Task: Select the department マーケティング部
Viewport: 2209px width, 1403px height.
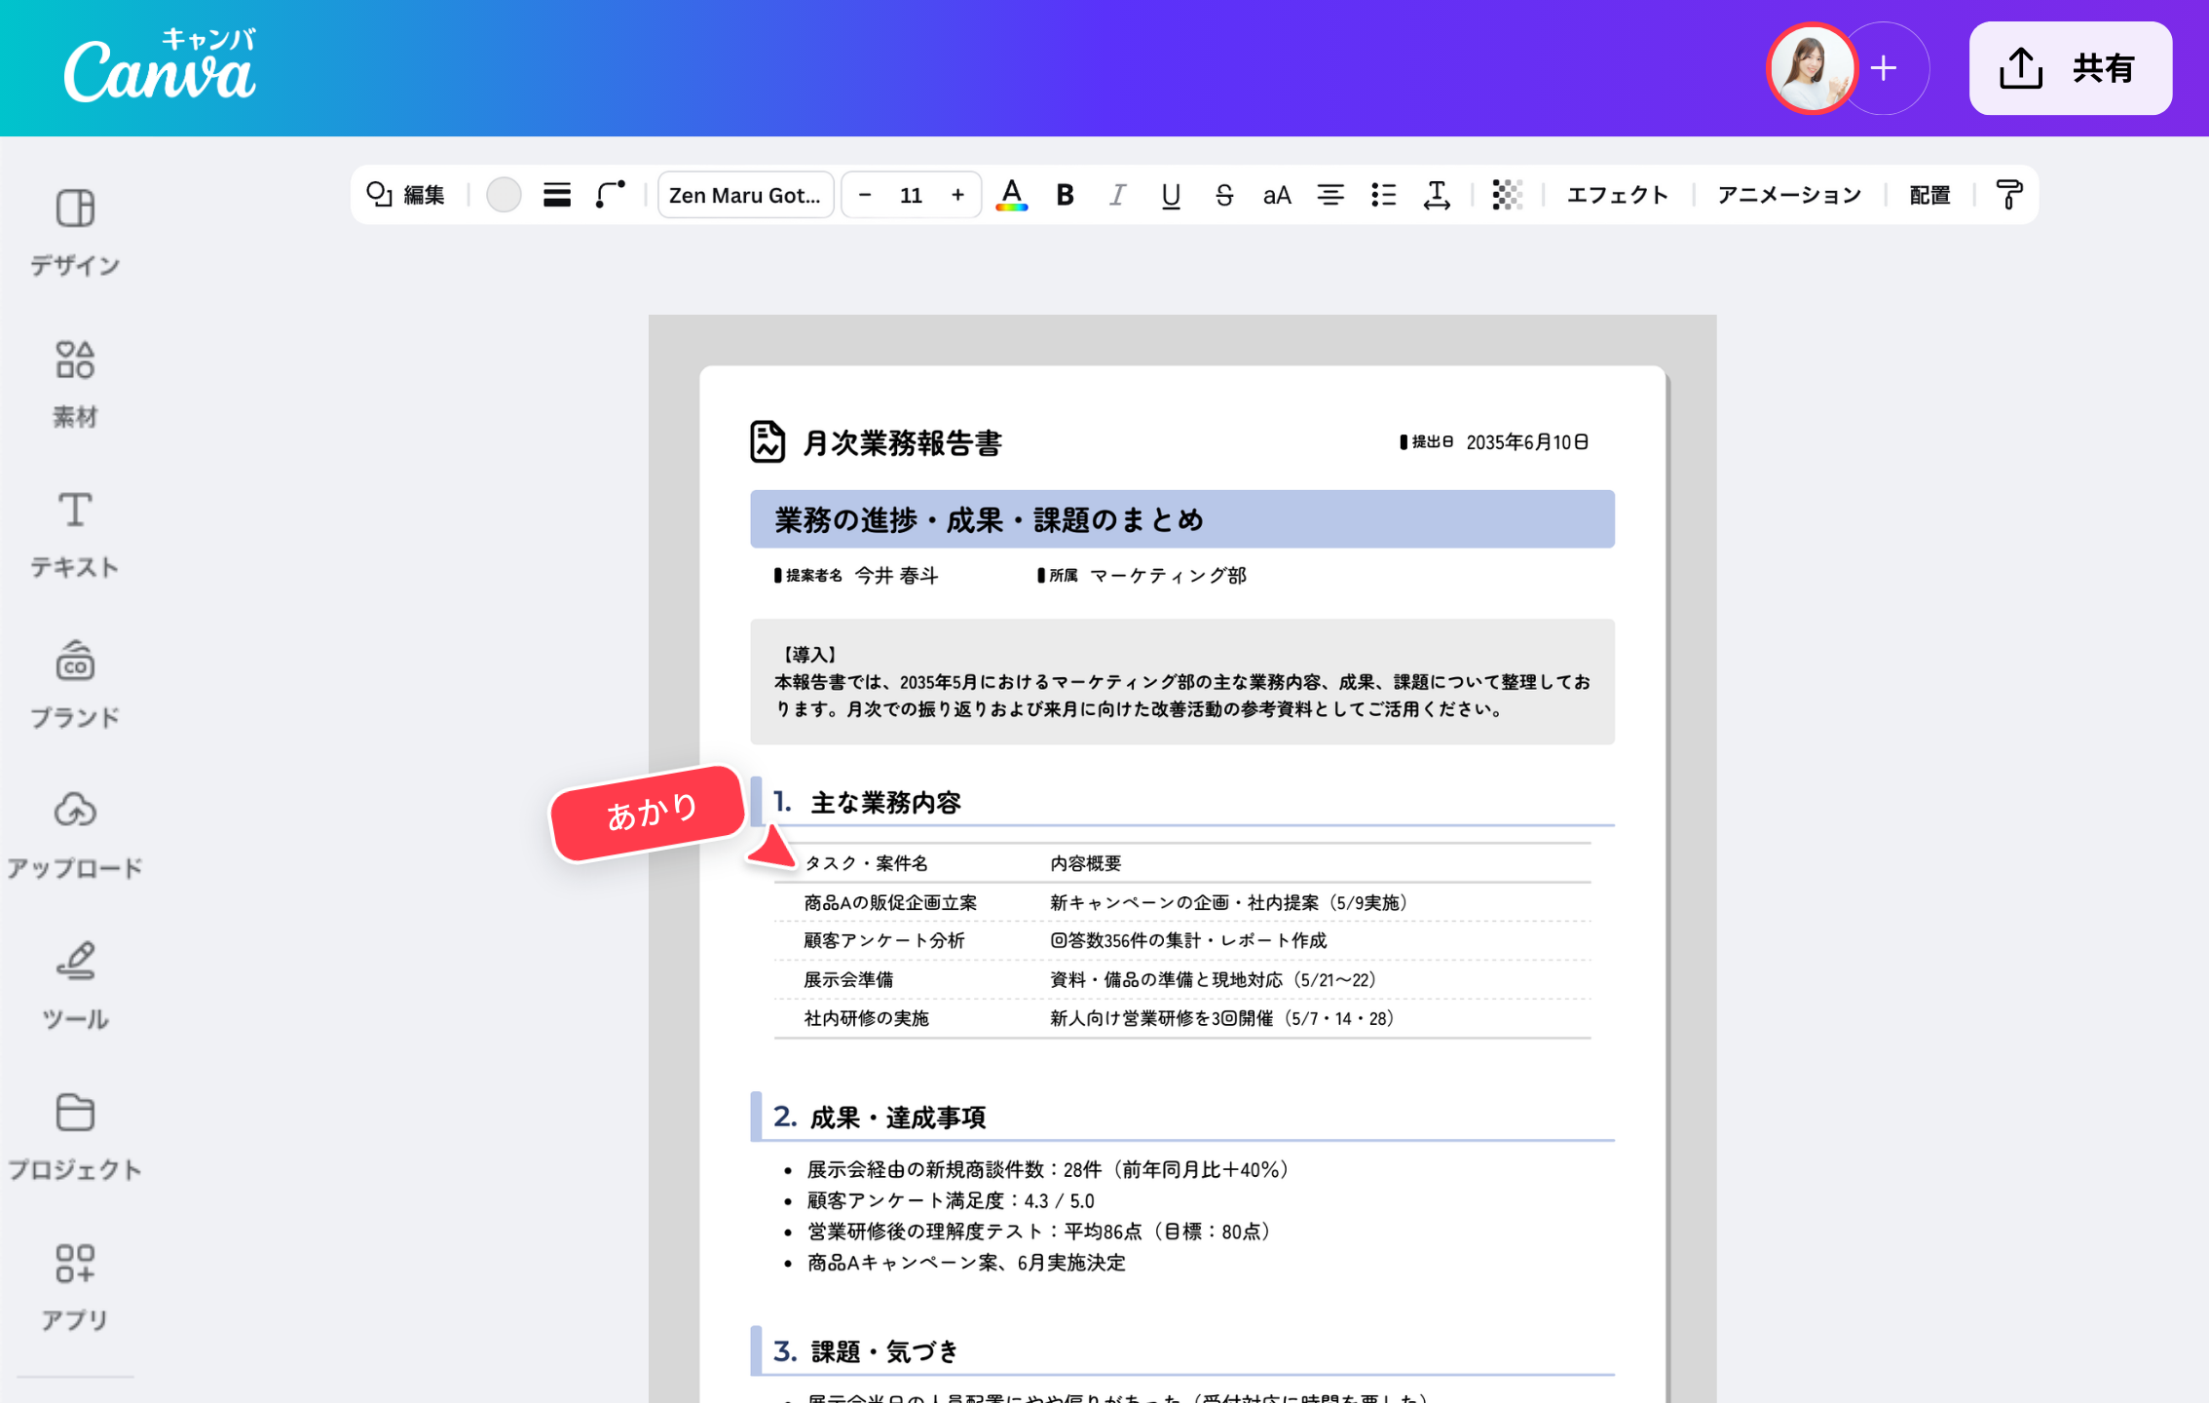Action: pos(1168,576)
